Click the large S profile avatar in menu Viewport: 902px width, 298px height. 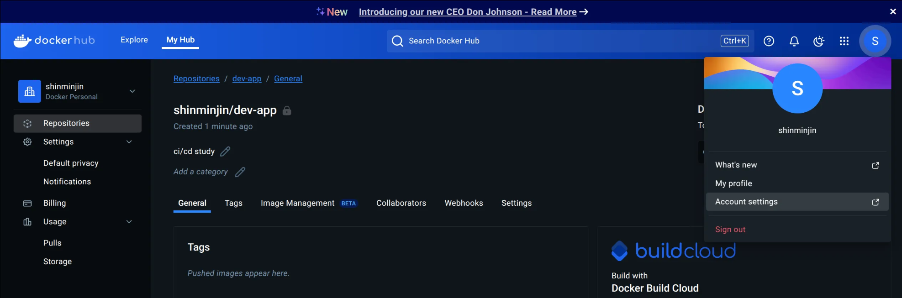coord(797,88)
